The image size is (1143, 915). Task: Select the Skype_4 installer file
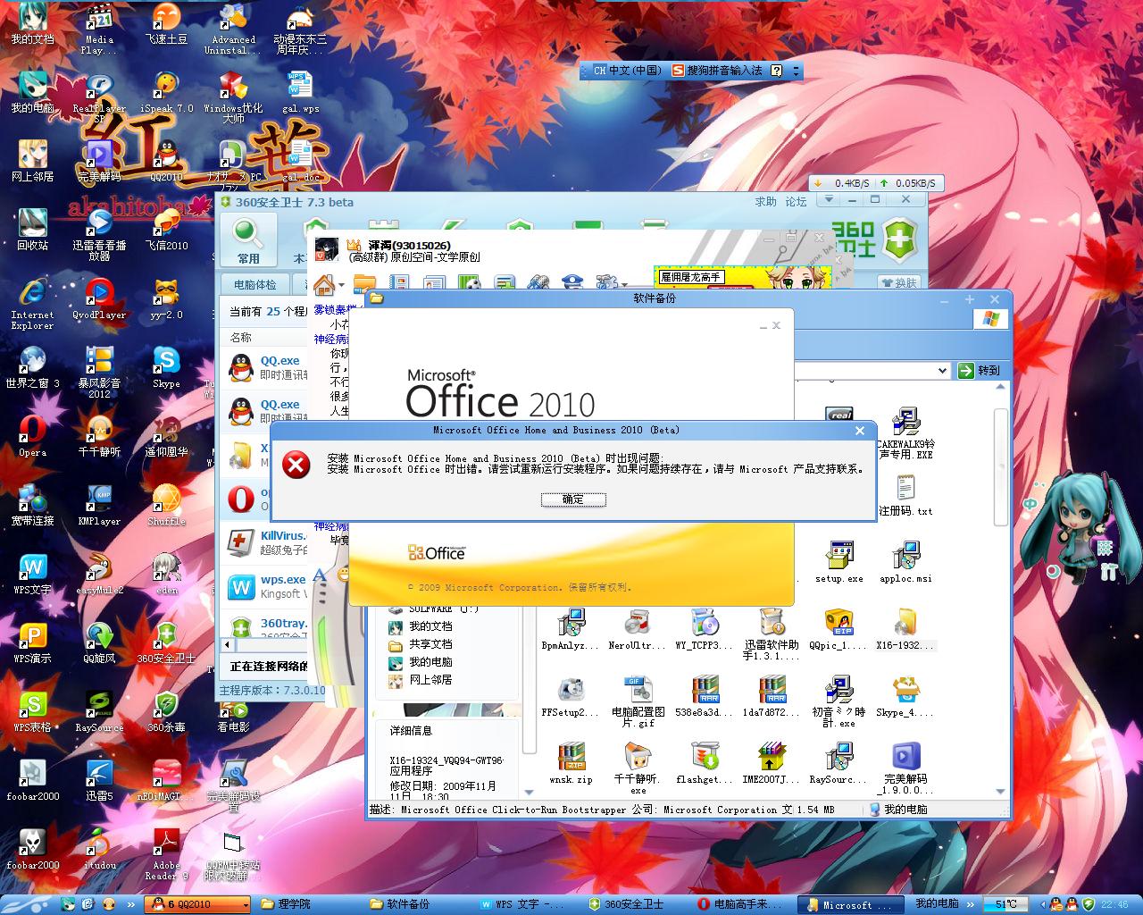905,696
